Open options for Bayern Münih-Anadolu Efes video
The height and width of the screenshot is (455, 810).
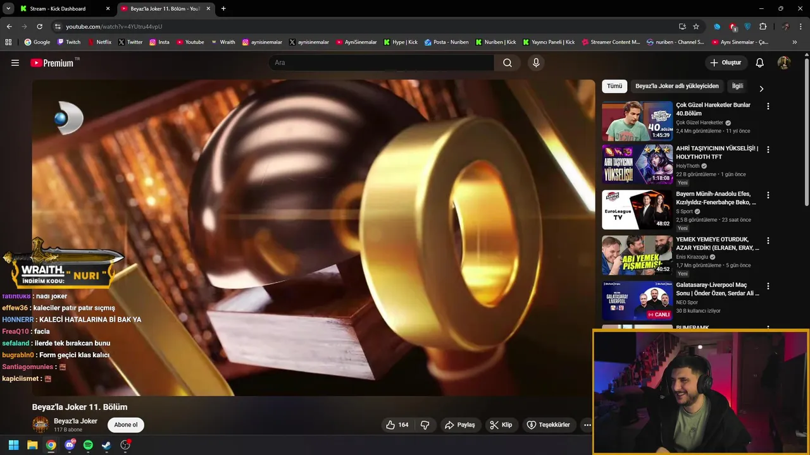pos(768,195)
